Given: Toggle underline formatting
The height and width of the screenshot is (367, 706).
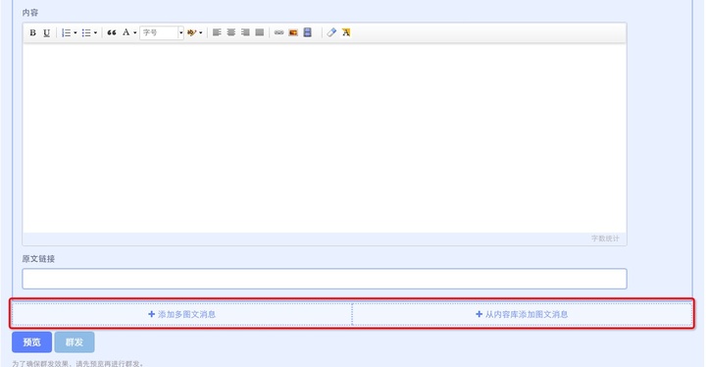Looking at the screenshot, I should 46,32.
